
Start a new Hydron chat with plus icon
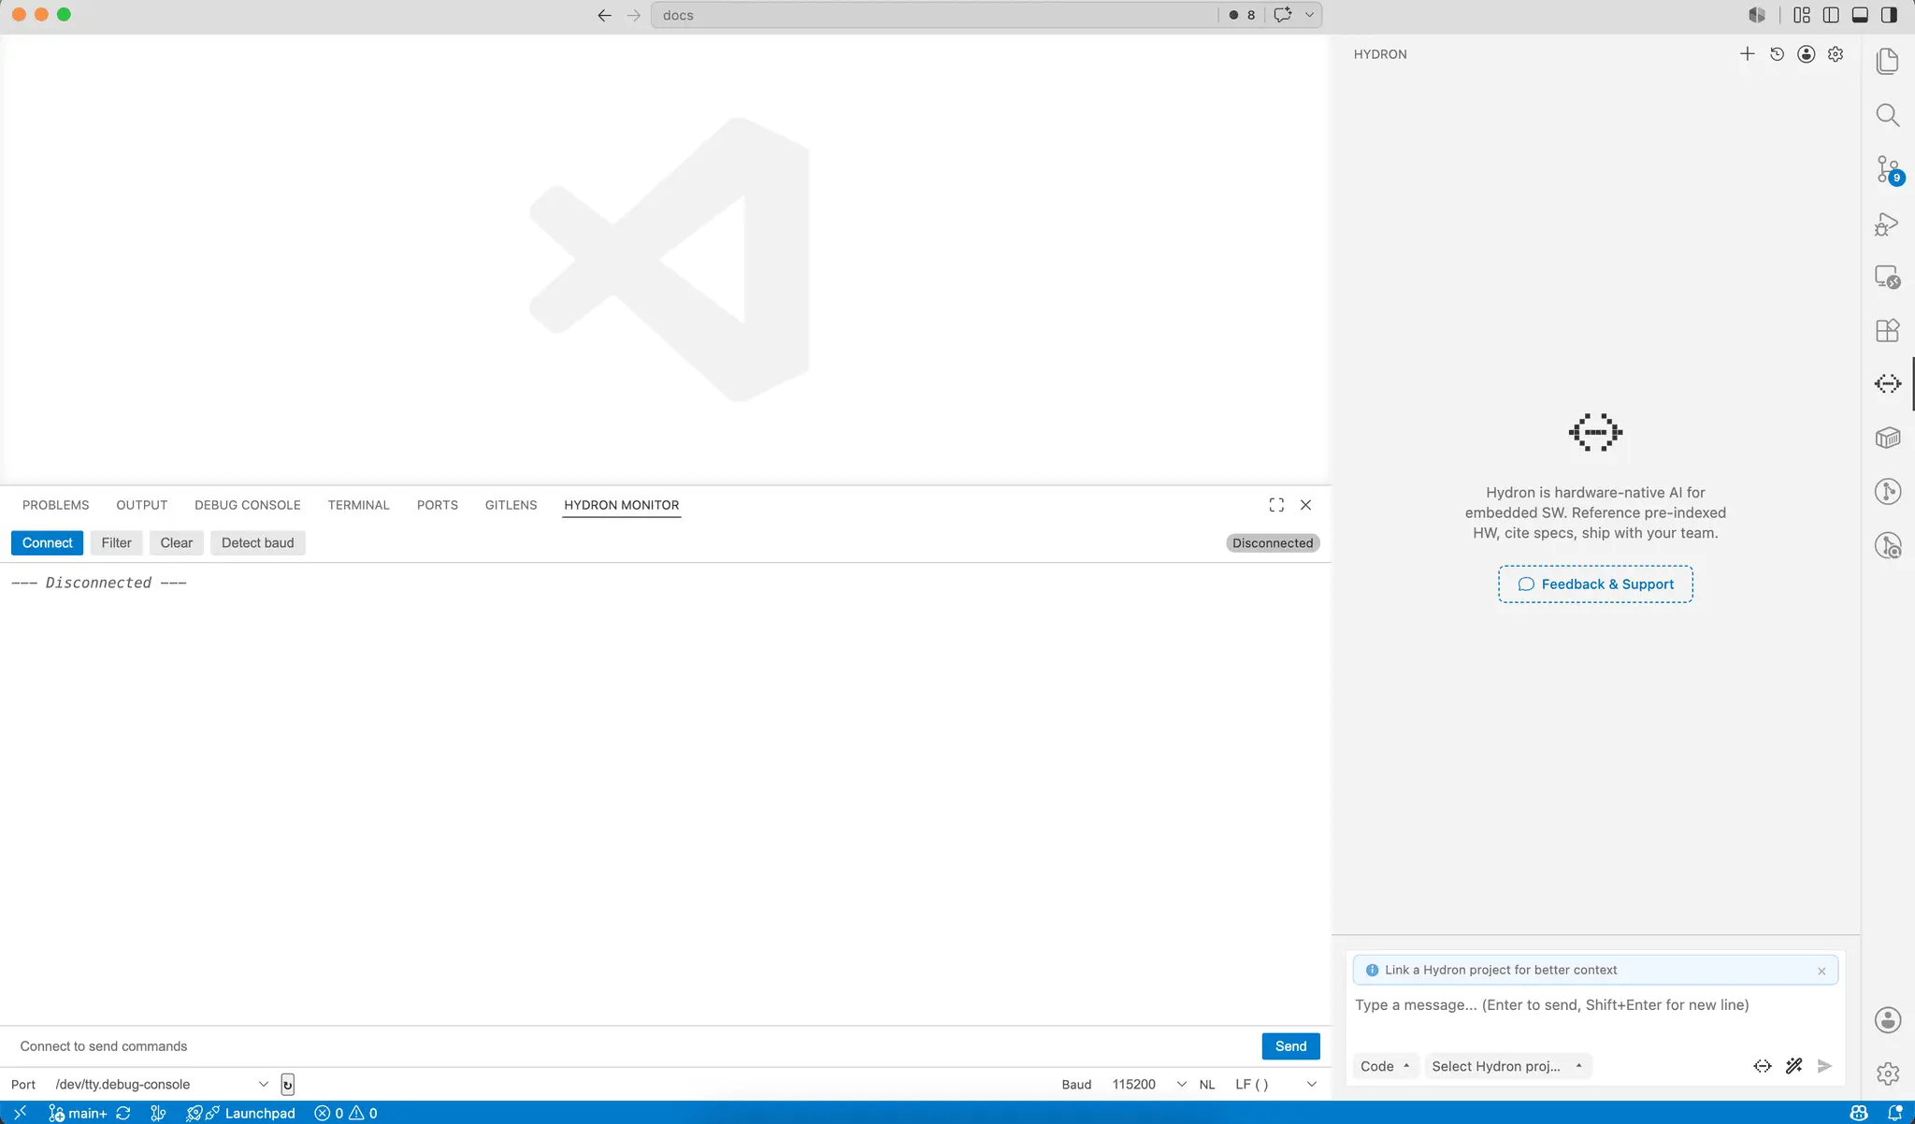click(x=1747, y=54)
